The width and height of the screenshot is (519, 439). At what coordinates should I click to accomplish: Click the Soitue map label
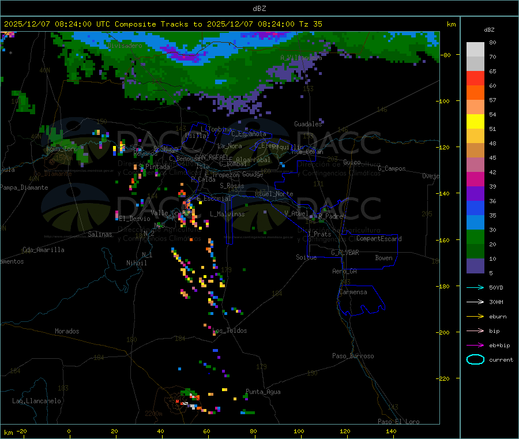tap(306, 257)
